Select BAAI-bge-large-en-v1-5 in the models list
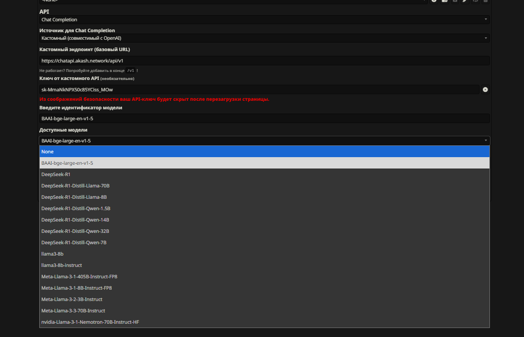 [x=264, y=163]
